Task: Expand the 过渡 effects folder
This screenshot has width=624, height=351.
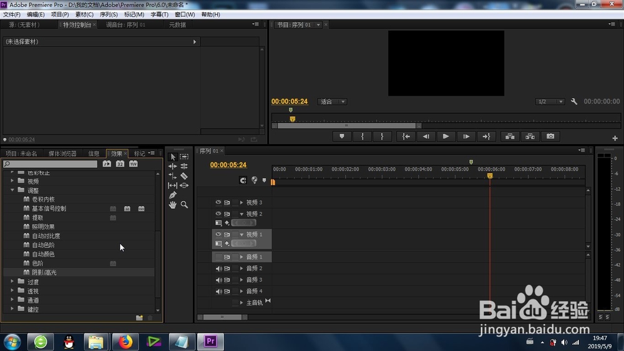Action: click(x=12, y=281)
